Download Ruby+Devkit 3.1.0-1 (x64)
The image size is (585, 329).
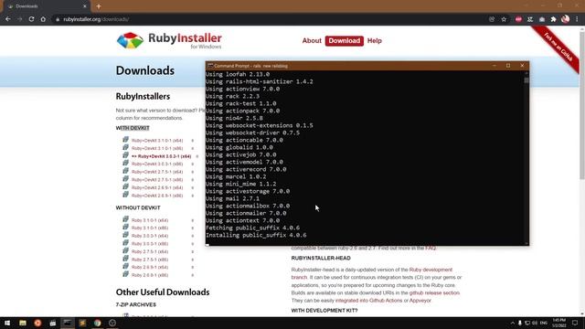pyautogui.click(x=157, y=141)
